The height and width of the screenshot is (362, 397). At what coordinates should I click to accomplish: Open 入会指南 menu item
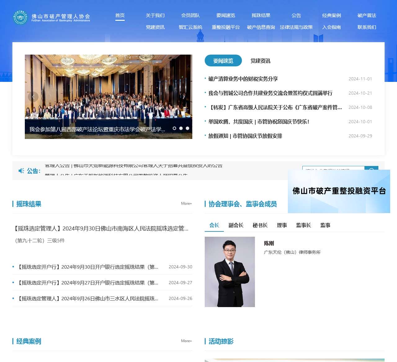[332, 27]
